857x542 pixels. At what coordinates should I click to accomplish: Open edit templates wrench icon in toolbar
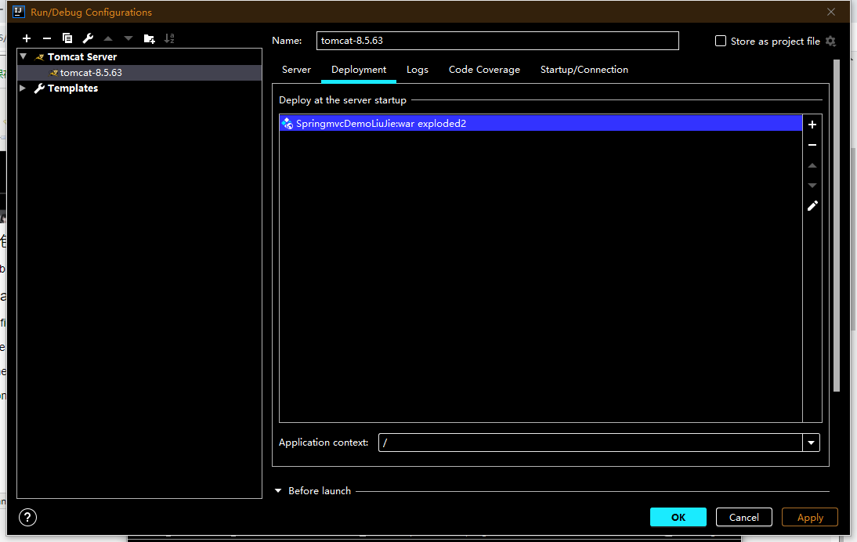pos(88,38)
